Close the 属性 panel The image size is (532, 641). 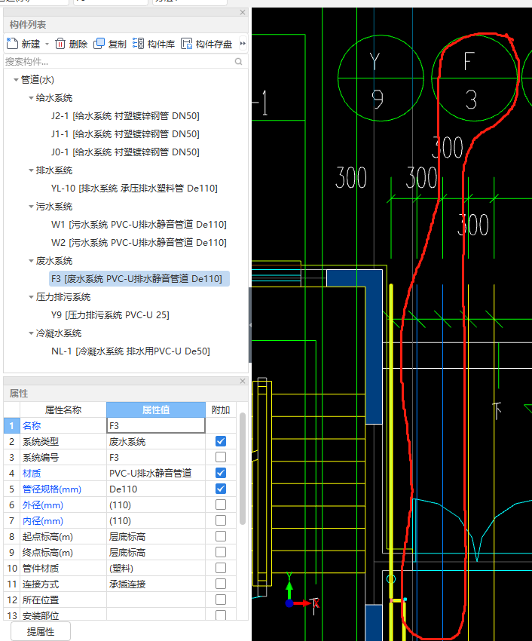tap(243, 381)
